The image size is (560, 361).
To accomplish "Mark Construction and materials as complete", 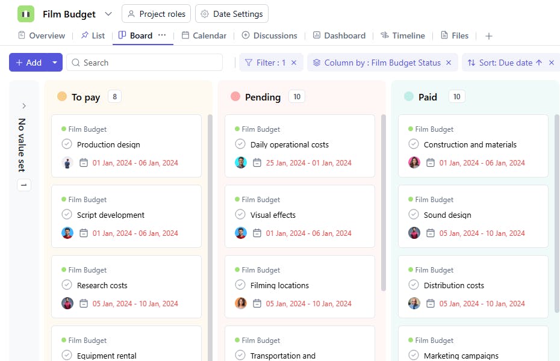I will pyautogui.click(x=414, y=144).
